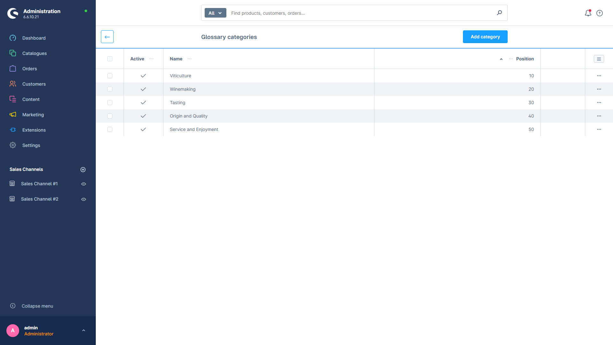The image size is (613, 345).
Task: Open Service and Enjoyment row actions dots
Action: coord(599,129)
